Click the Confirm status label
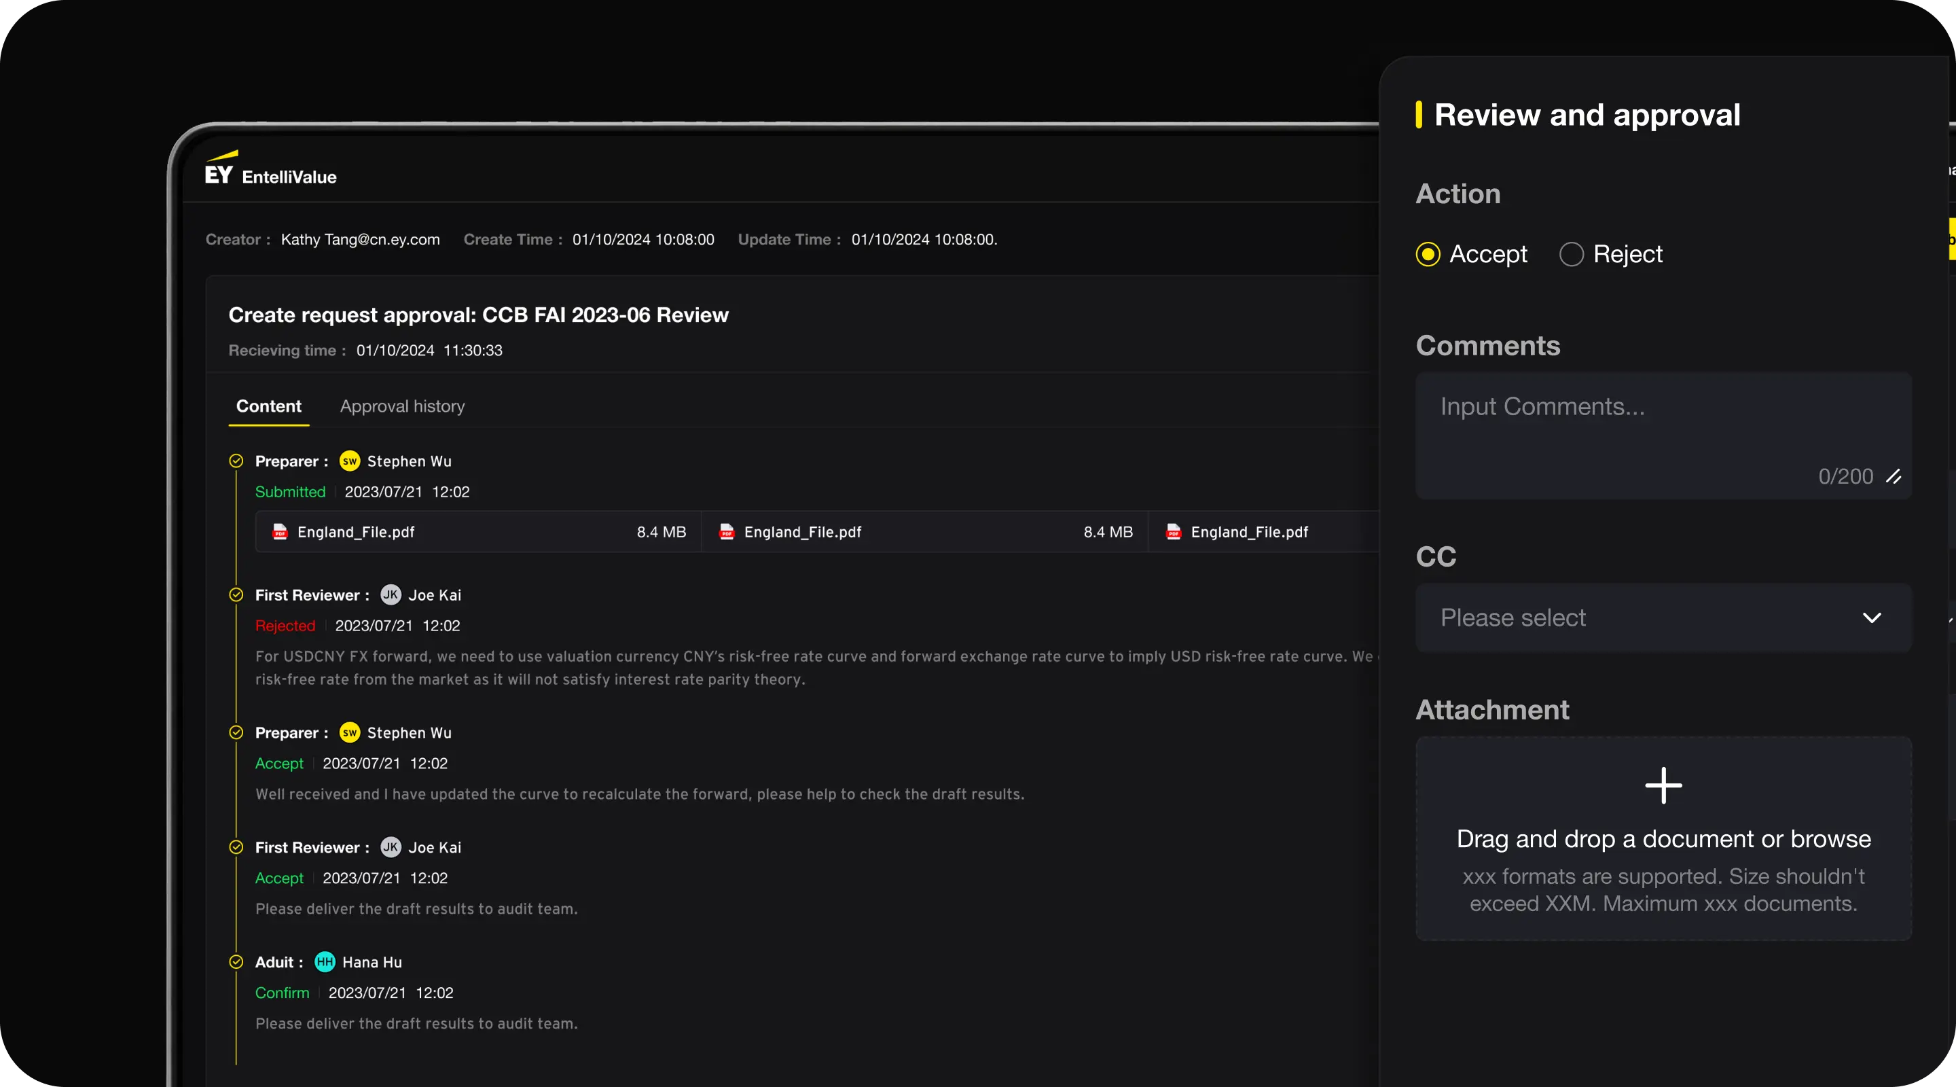 282,993
